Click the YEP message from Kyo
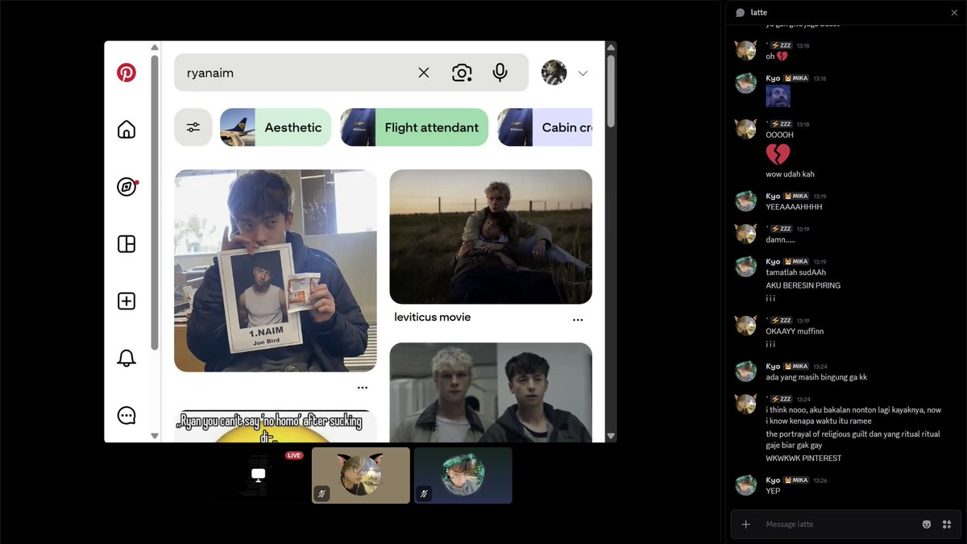Screen dimensions: 967x544 [x=773, y=490]
